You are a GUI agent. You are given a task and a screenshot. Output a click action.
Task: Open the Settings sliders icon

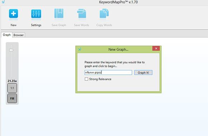coord(36,14)
